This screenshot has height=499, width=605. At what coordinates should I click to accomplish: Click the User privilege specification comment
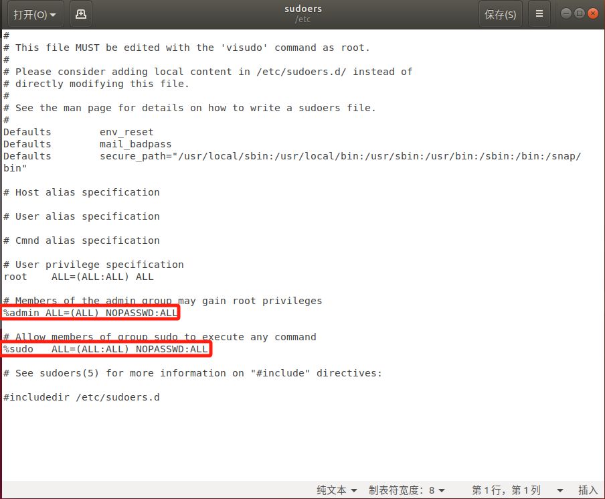click(94, 265)
